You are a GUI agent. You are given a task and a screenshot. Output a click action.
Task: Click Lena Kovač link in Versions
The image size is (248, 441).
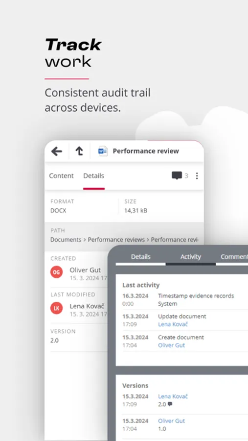173,396
